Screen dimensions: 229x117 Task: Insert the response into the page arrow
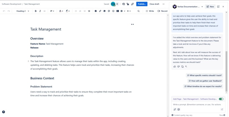[186, 66]
